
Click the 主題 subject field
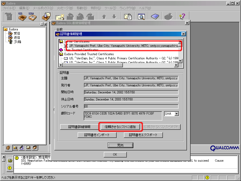[131, 78]
